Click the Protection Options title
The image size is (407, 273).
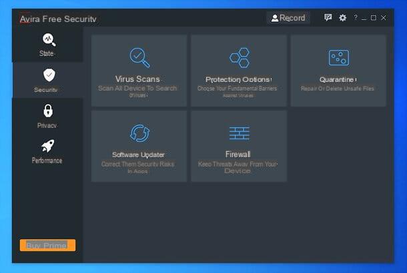[239, 79]
